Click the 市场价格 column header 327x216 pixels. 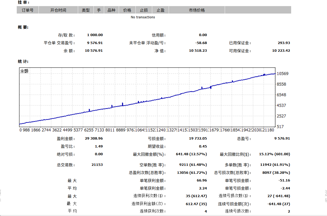[x=197, y=10]
